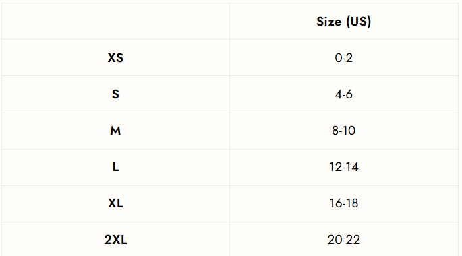Select the 2XL size label
The width and height of the screenshot is (462, 256).
[115, 240]
